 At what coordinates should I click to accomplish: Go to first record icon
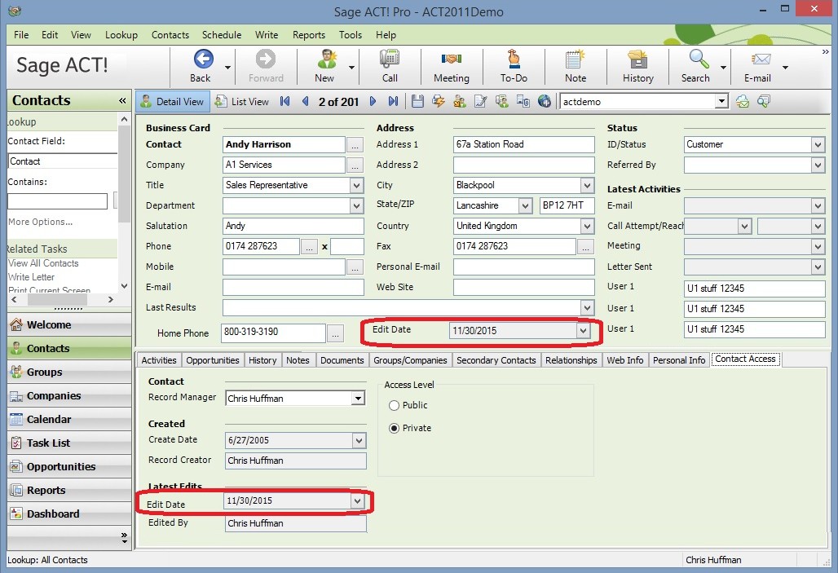(285, 101)
